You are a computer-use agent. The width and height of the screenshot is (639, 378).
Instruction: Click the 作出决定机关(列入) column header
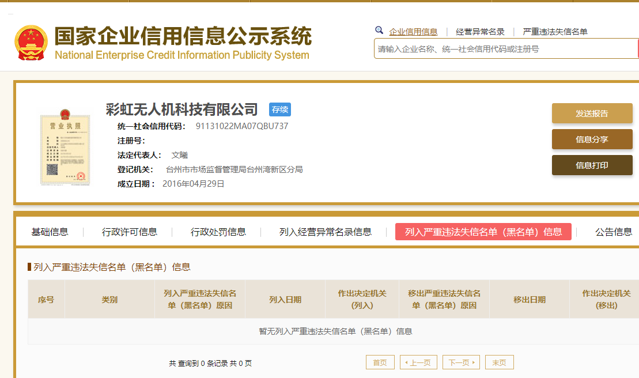point(362,300)
